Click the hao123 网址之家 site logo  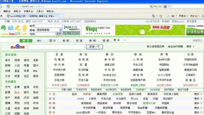click(14, 30)
